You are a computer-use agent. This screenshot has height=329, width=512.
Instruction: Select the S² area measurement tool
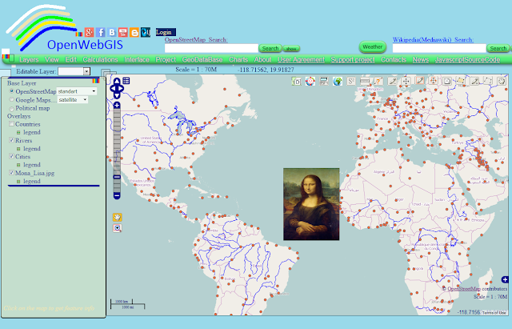[351, 82]
